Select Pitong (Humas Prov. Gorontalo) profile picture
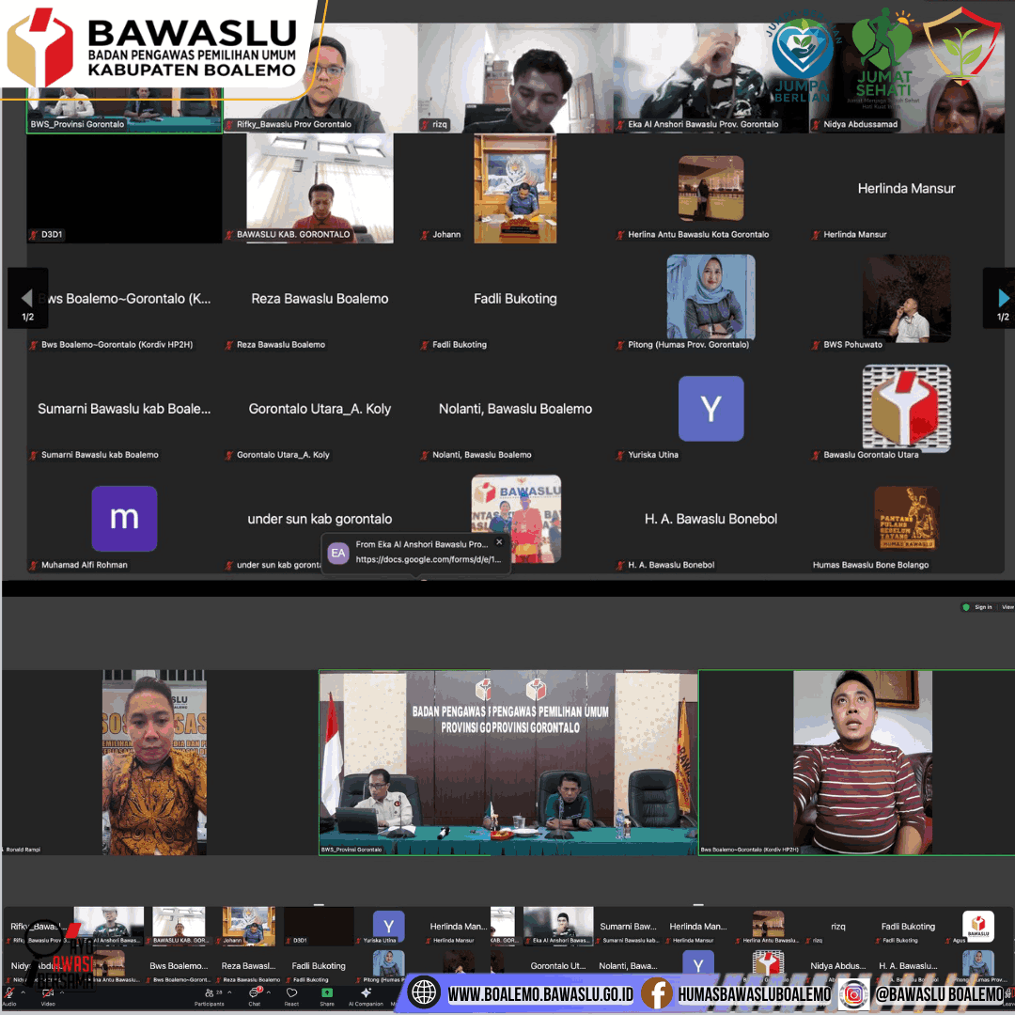The image size is (1015, 1015). (710, 297)
